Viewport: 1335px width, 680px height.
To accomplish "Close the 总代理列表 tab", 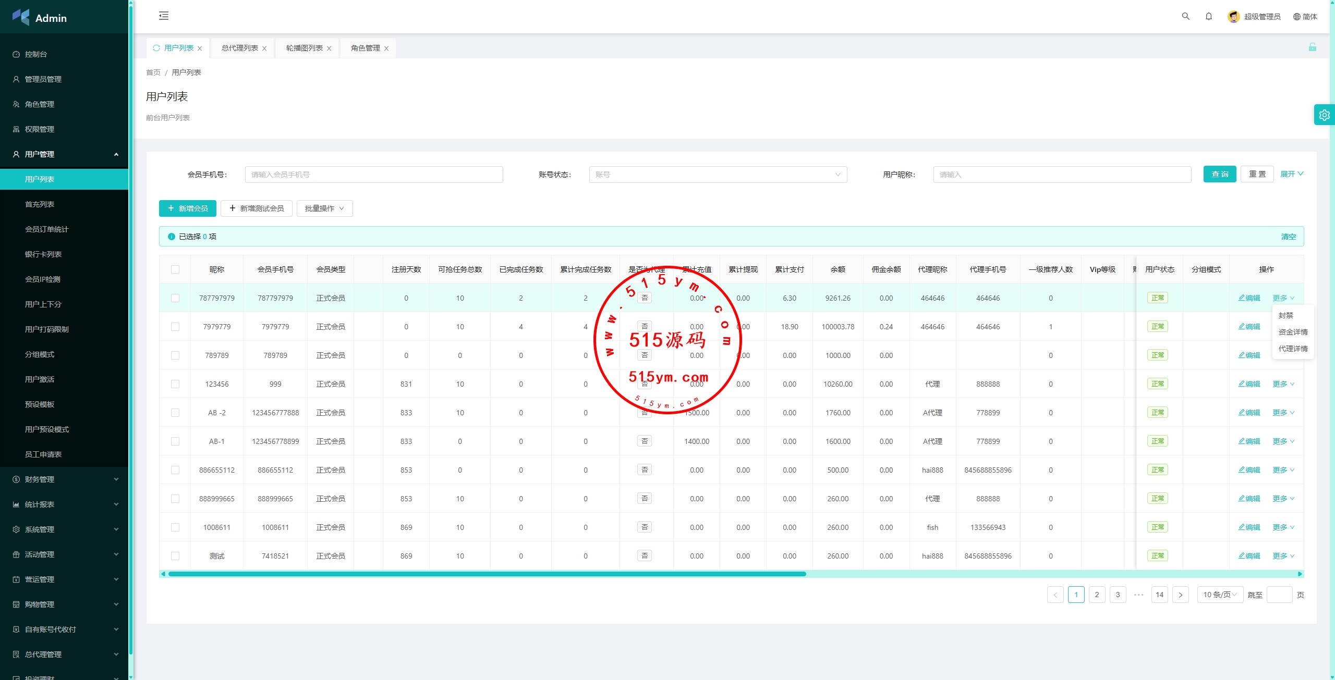I will tap(264, 48).
